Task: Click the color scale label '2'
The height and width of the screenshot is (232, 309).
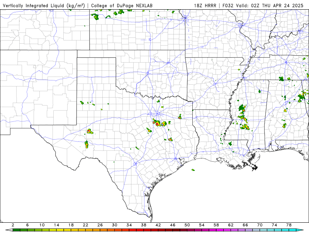Action: tap(13, 225)
